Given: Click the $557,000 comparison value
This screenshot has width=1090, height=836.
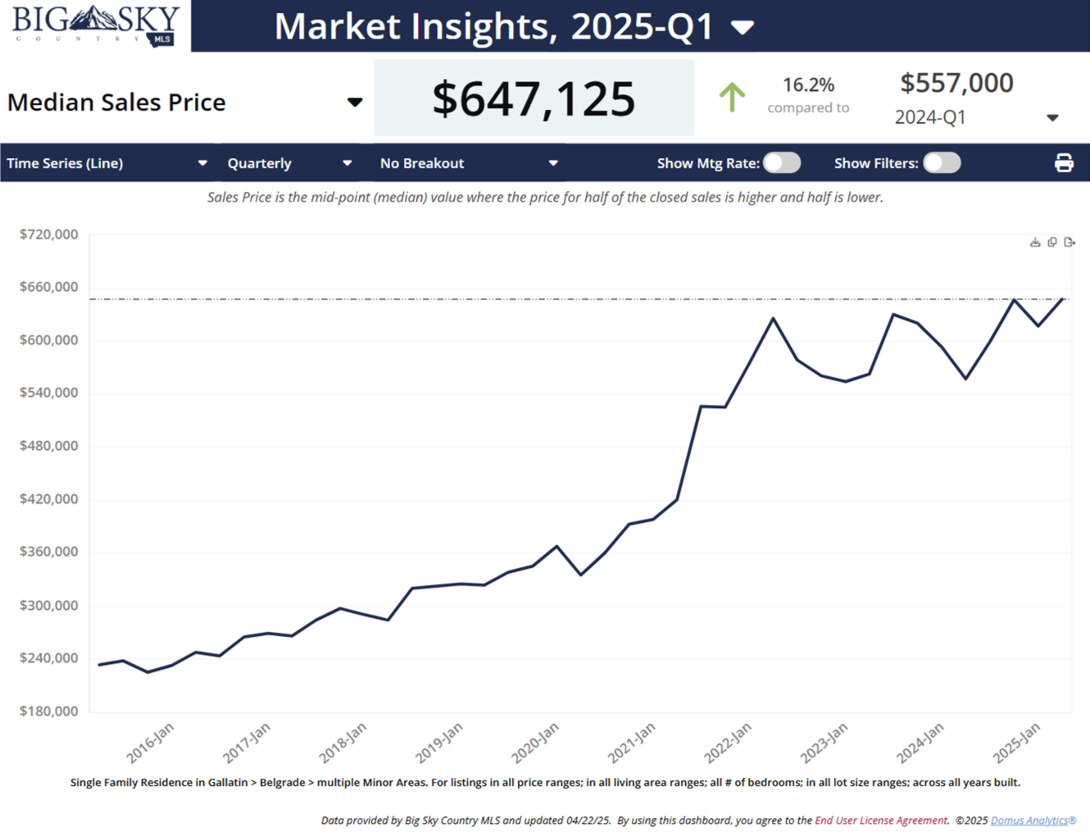Looking at the screenshot, I should coord(956,83).
